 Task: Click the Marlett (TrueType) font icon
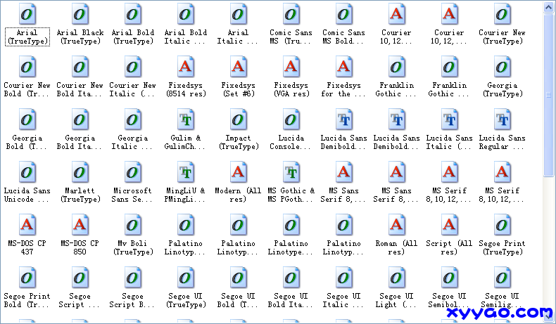[80, 172]
